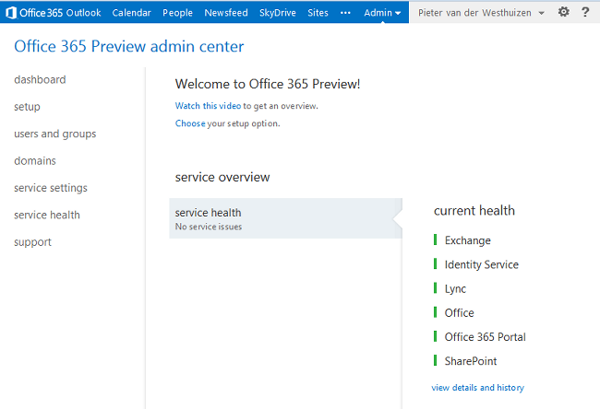Click Lync in current health list

[455, 288]
